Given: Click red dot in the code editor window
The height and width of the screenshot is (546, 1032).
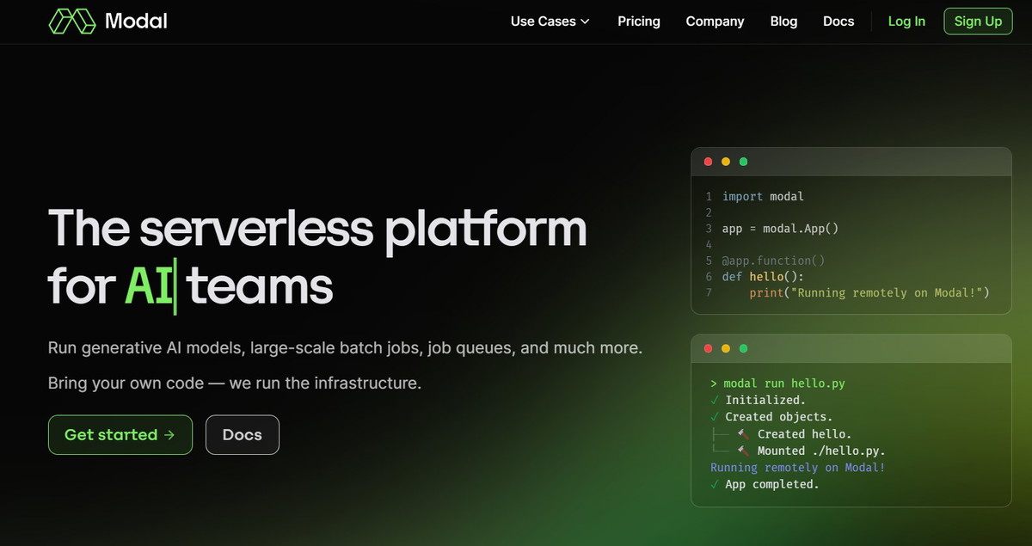Looking at the screenshot, I should pos(709,162).
